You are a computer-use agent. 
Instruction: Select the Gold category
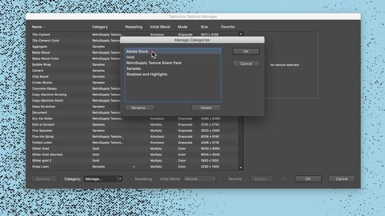173,57
